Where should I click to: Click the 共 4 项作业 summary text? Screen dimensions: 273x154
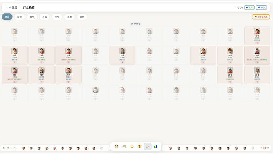(x=136, y=24)
